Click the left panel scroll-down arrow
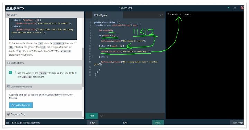This screenshot has height=130, width=249. (83, 118)
